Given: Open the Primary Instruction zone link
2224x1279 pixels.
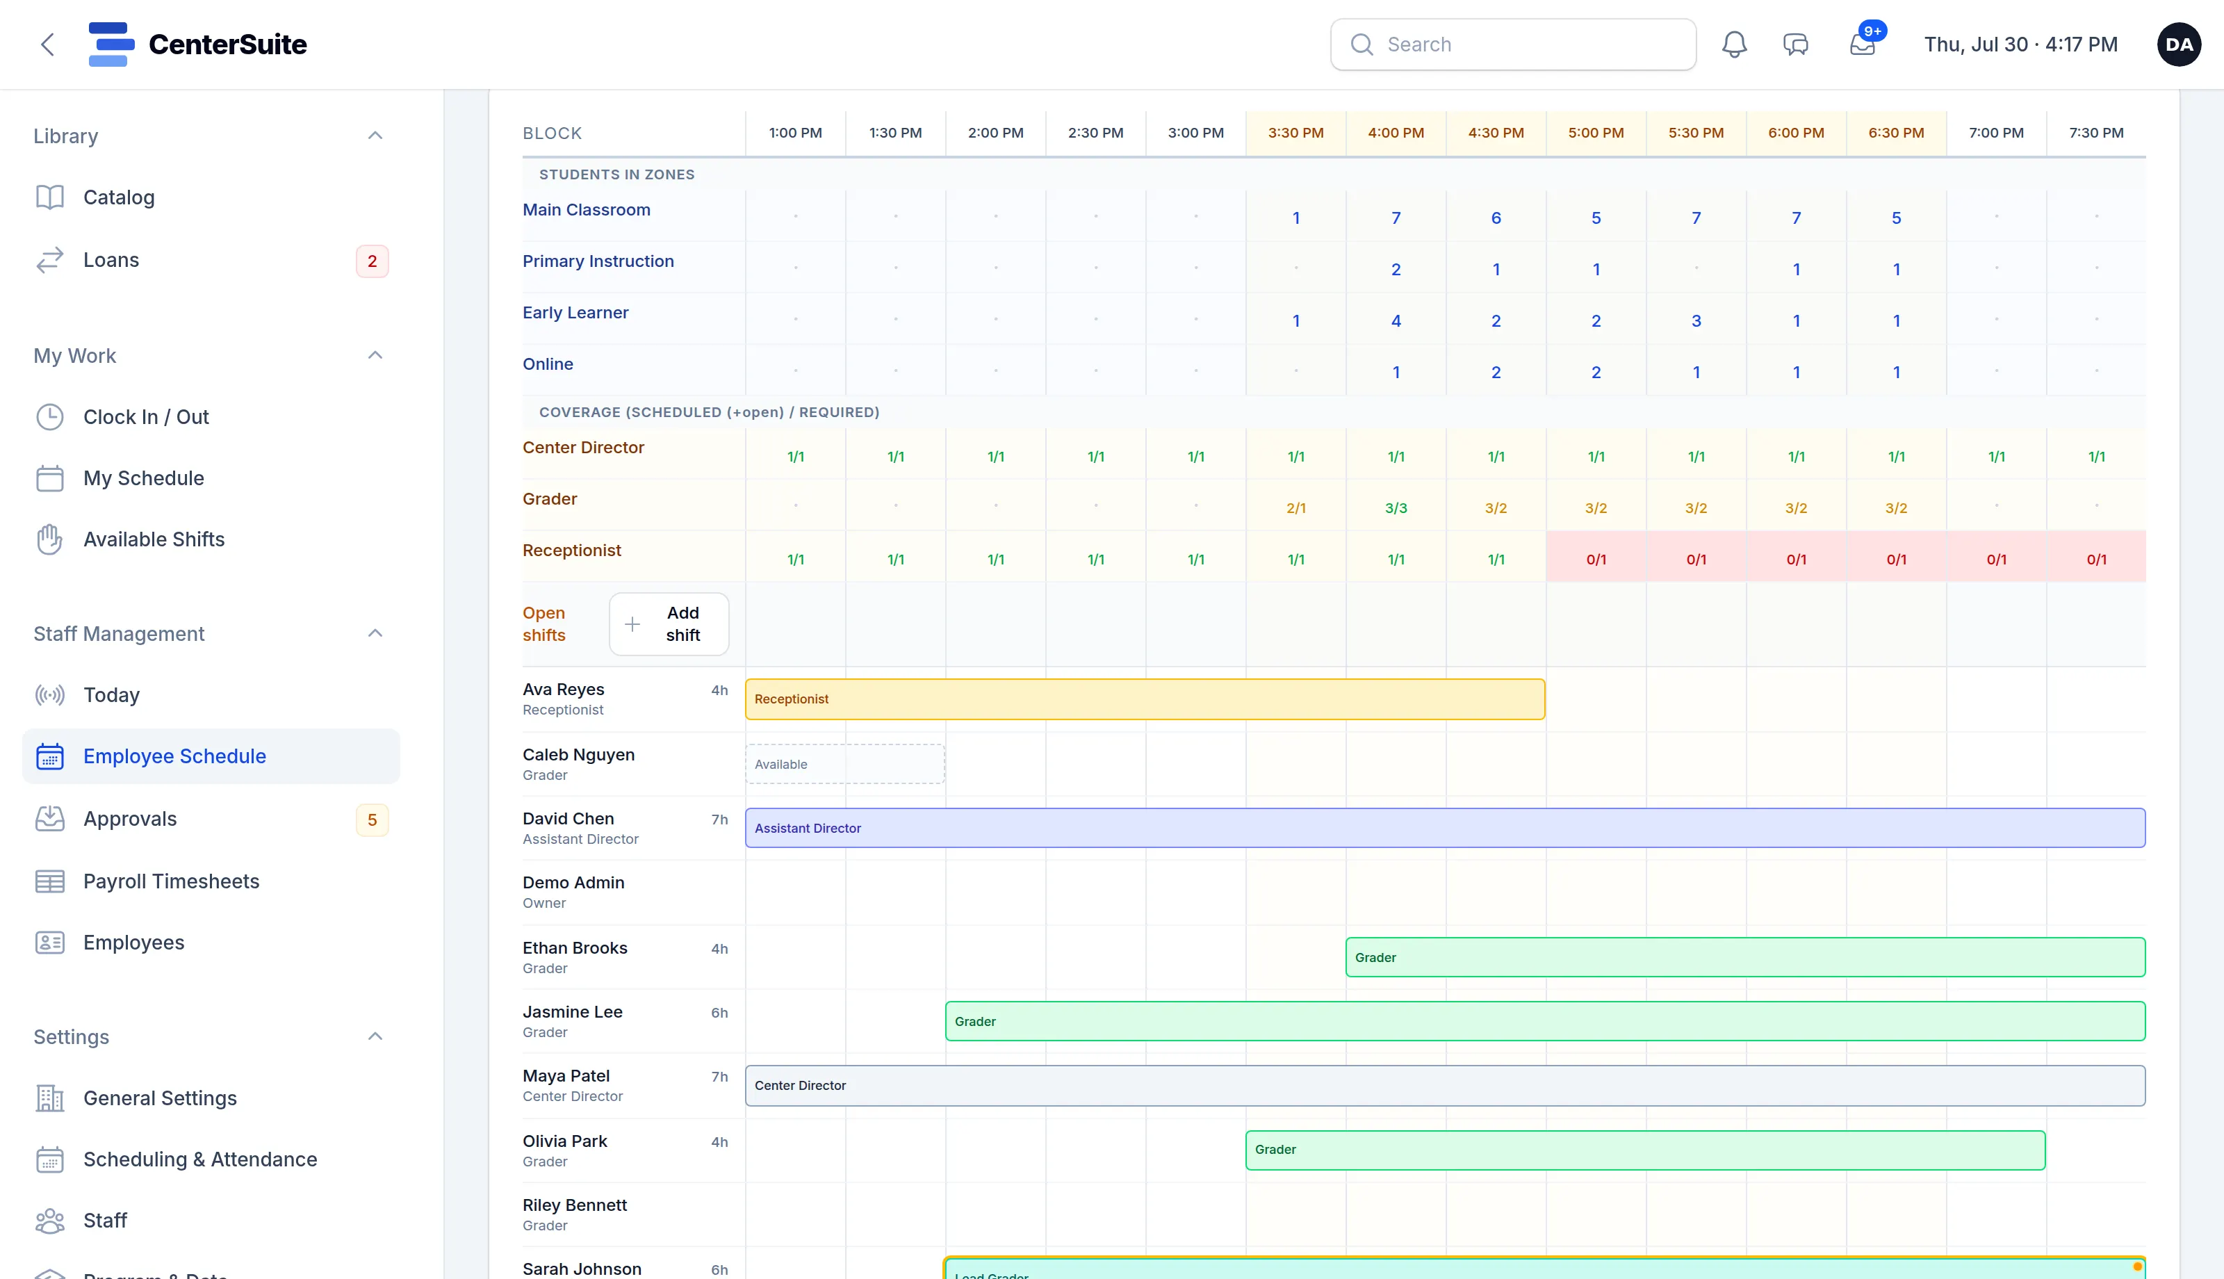Looking at the screenshot, I should tap(598, 262).
